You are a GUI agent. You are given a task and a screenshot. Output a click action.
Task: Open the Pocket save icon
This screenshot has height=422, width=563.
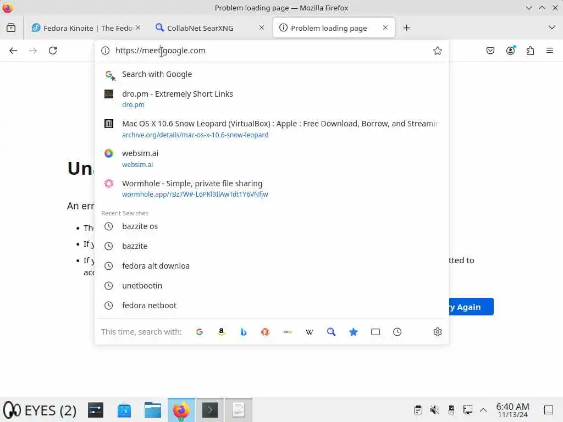(x=490, y=51)
